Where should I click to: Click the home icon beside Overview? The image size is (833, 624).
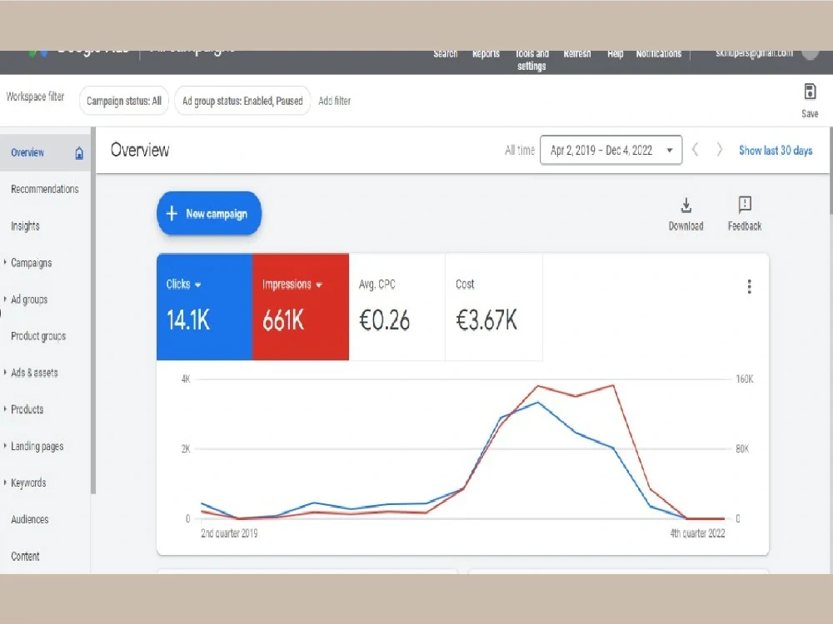[79, 153]
